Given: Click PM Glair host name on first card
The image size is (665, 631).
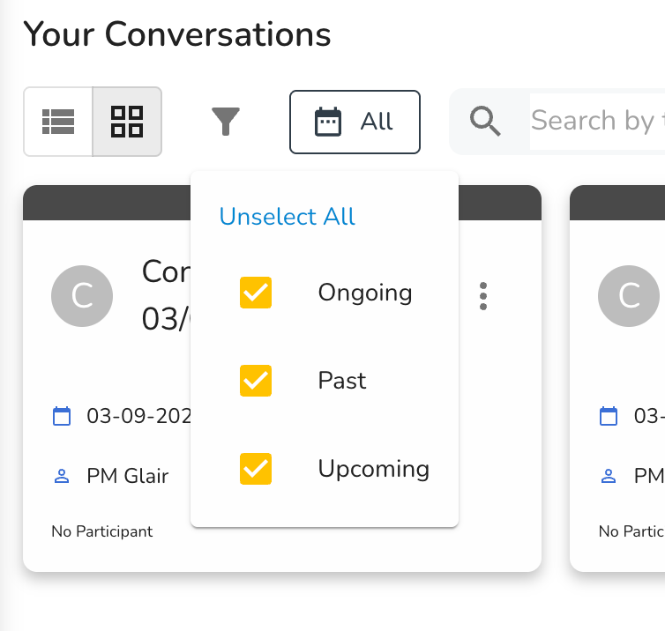Looking at the screenshot, I should (128, 477).
